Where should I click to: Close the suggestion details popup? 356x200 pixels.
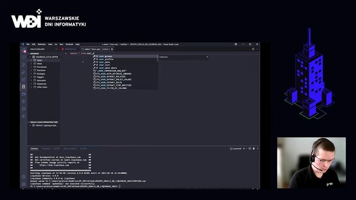coord(207,57)
